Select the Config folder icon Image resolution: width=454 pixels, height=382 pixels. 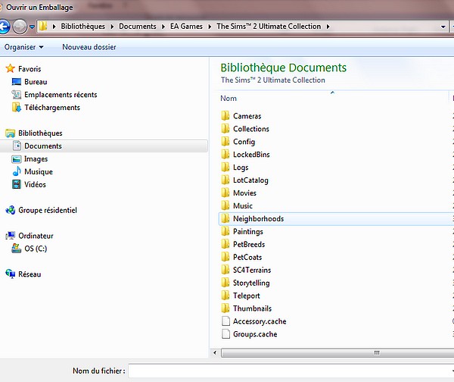pos(225,141)
